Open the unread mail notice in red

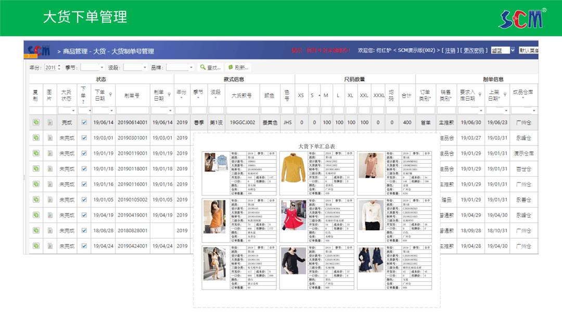(x=321, y=50)
